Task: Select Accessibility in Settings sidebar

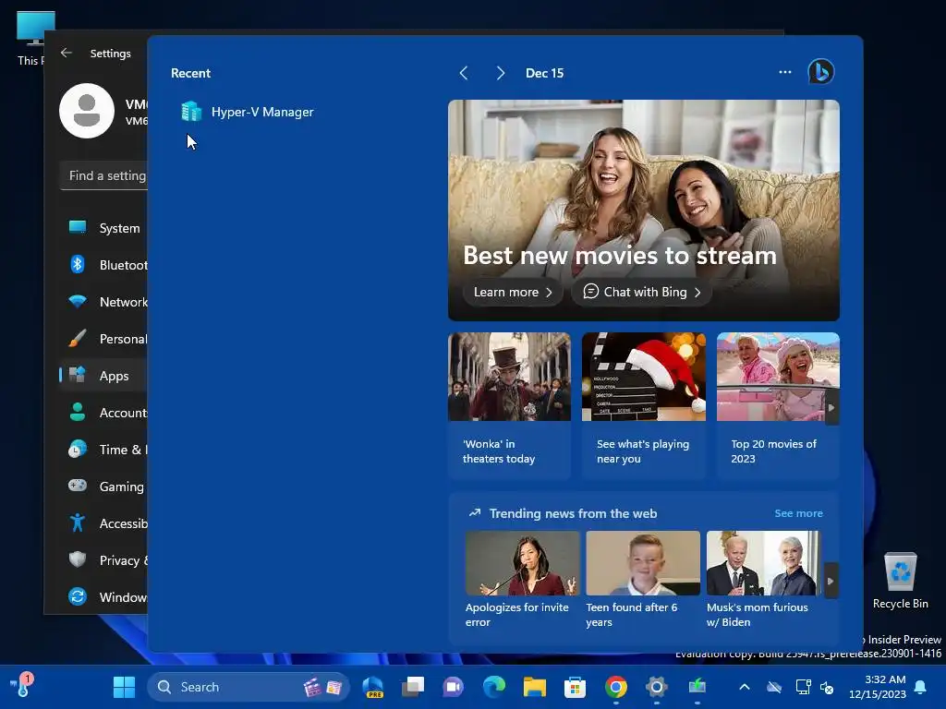Action: click(x=103, y=523)
